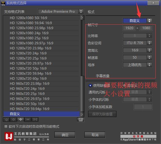Screen dimensions: 161x144
Task: Click the 确定 button
Action: pos(65,135)
